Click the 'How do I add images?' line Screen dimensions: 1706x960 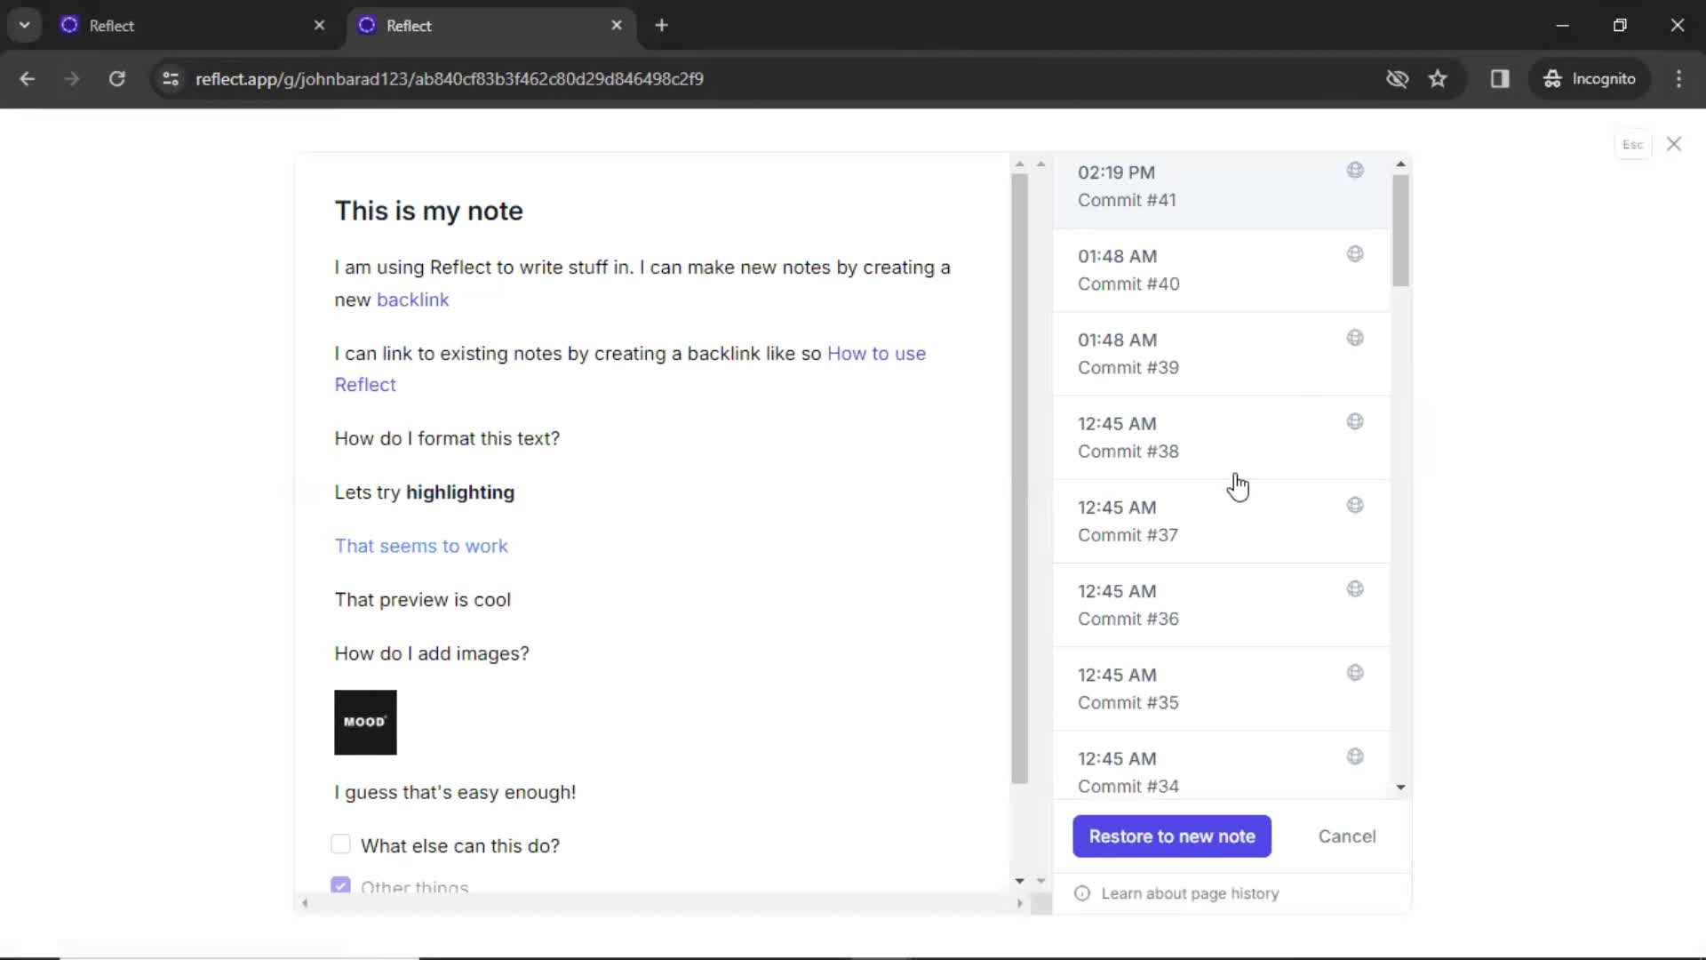[432, 654]
